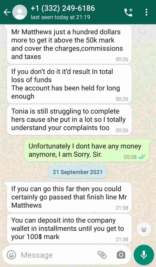This screenshot has width=156, height=267.
Task: Open the emoji picker in message bar
Action: coord(11,255)
